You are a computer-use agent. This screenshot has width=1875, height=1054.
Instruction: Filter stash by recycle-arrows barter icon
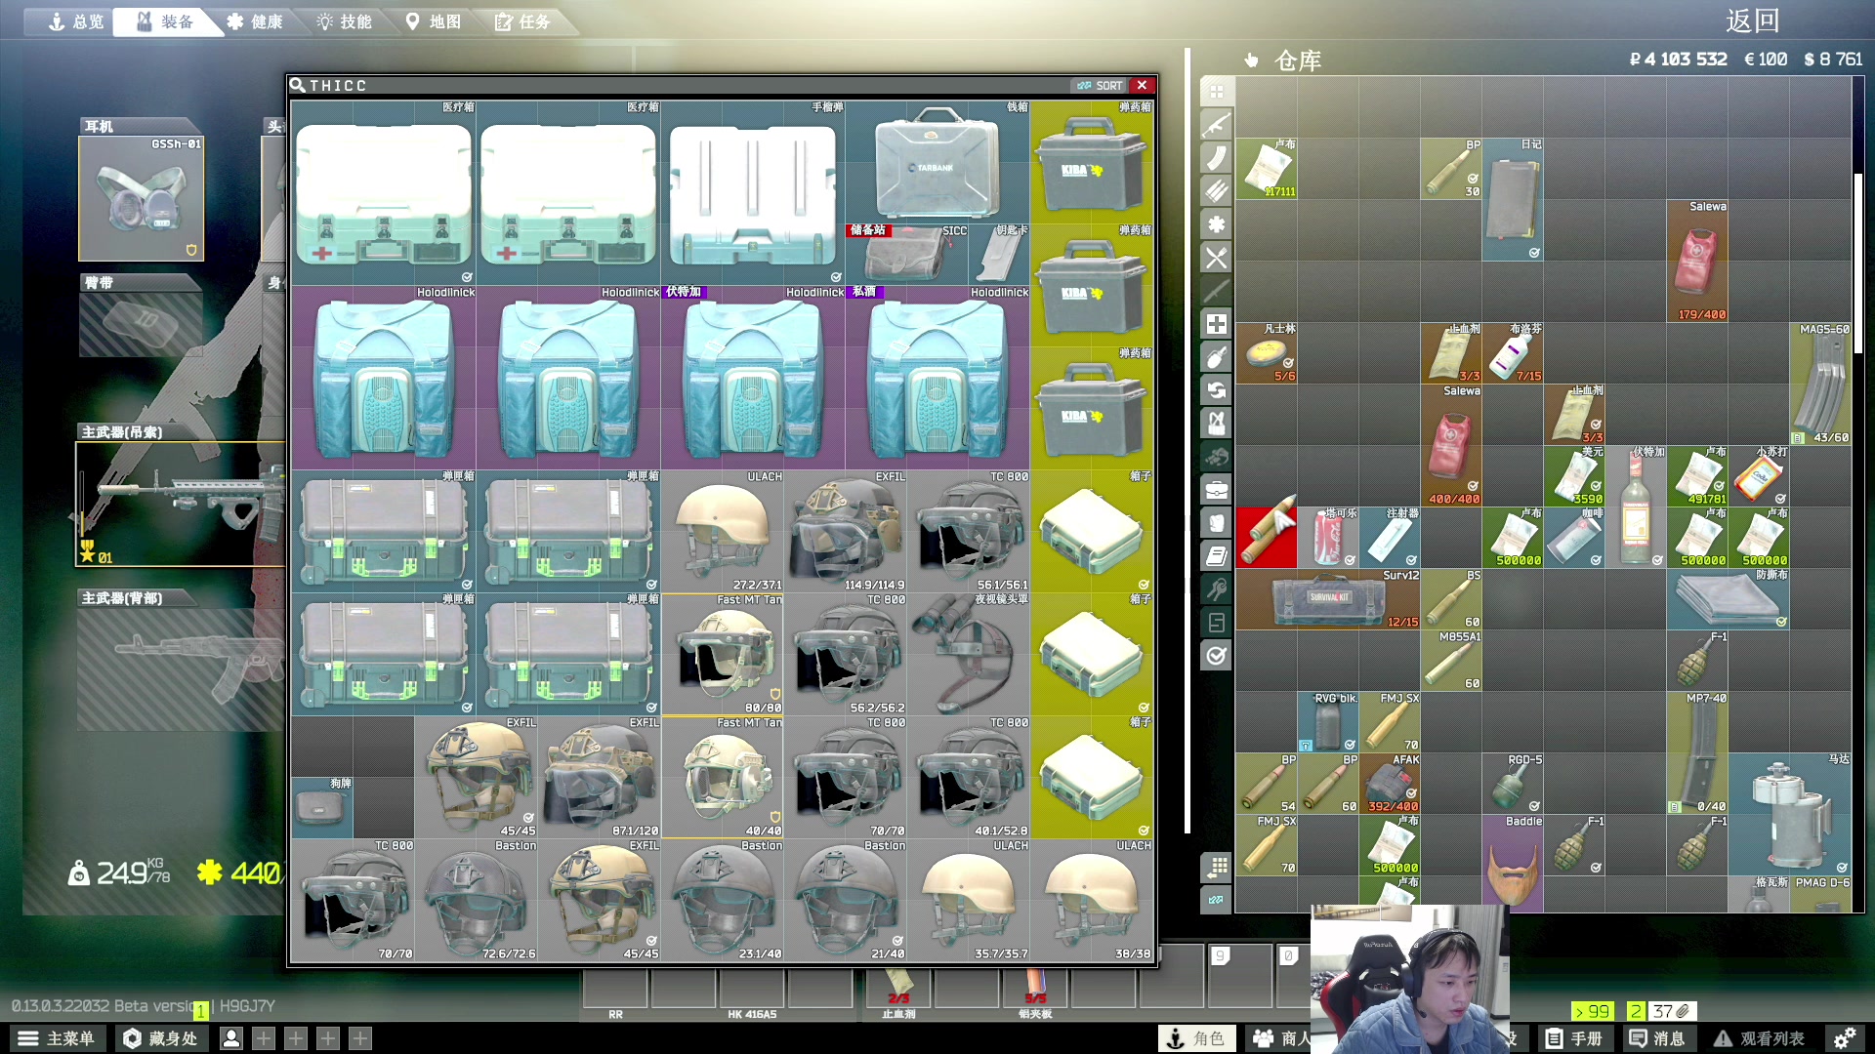(1217, 390)
